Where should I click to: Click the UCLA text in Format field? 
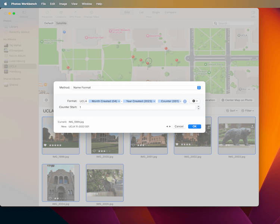83,101
